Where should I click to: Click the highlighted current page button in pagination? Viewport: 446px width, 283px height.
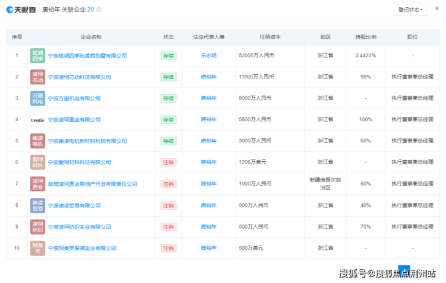tap(404, 271)
